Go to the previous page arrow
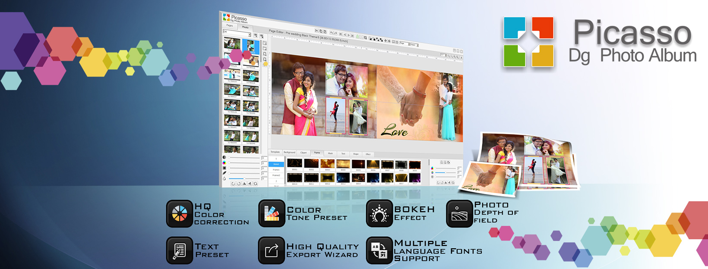 (345, 34)
